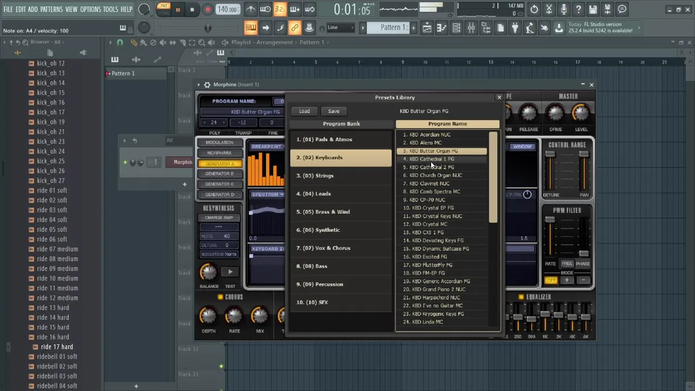Select the magnet snap icon in Playlist
695x391 pixels.
tap(120, 42)
